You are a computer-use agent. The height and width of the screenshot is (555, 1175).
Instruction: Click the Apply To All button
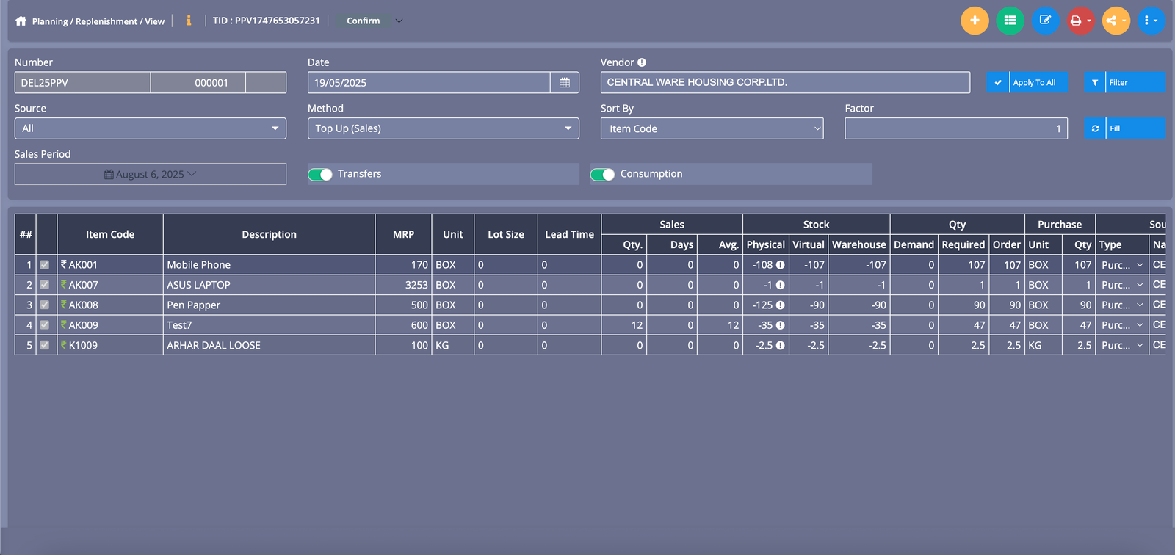tap(1027, 83)
